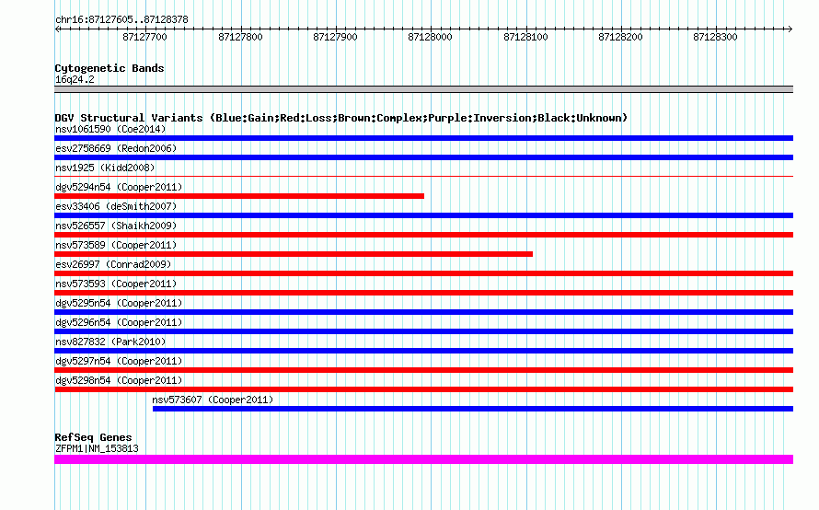
Task: Click the blue bar under esv33406
Action: point(423,215)
